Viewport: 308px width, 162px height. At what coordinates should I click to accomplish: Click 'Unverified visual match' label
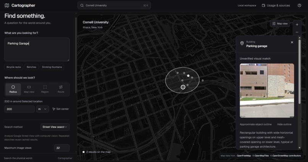pos(255,58)
